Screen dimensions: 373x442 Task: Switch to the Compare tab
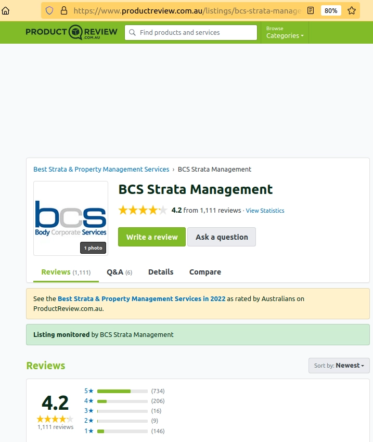click(x=205, y=272)
